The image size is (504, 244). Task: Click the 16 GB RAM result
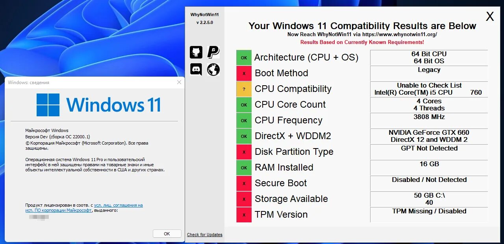pos(429,167)
